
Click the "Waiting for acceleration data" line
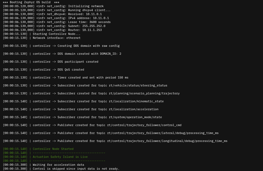click(x=43, y=165)
